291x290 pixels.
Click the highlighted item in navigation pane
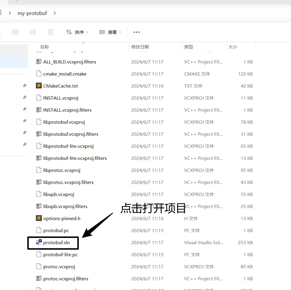(14, 62)
